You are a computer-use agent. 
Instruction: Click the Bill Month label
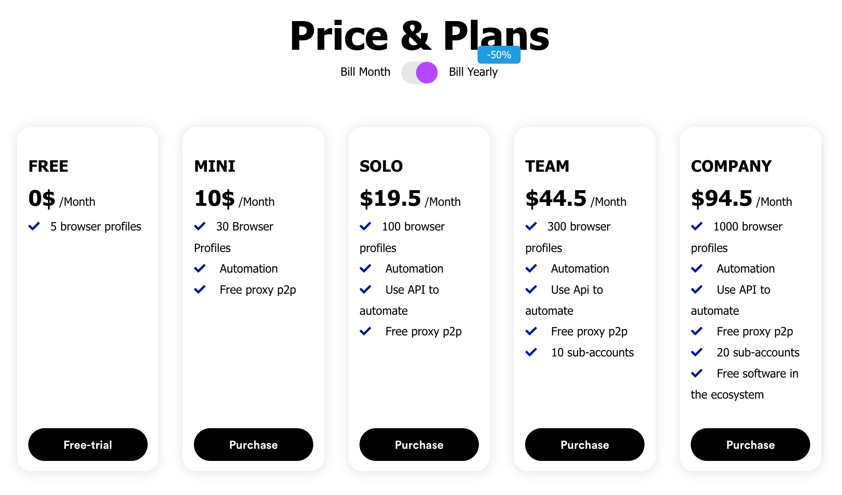(x=365, y=72)
